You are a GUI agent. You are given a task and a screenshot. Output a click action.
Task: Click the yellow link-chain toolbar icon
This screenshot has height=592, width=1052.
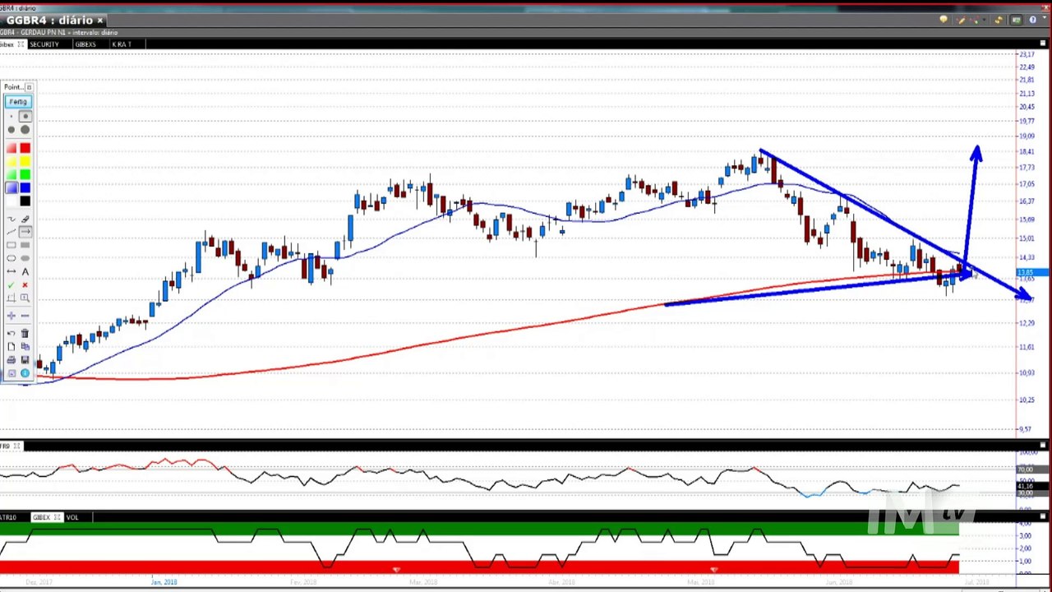coord(998,20)
